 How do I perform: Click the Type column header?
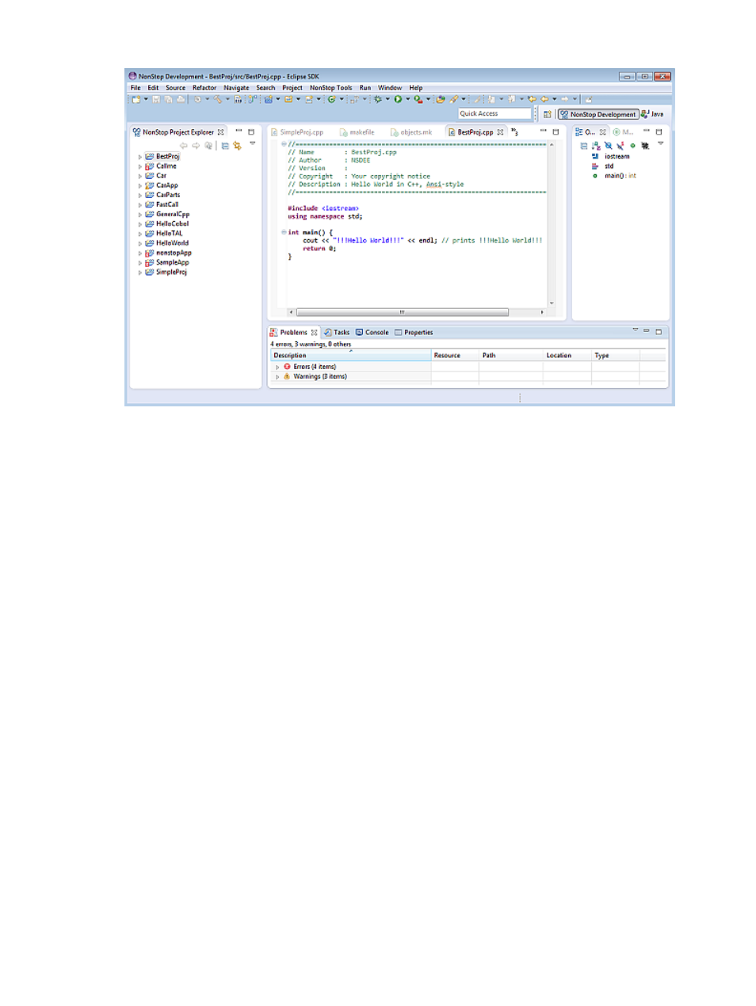[615, 356]
